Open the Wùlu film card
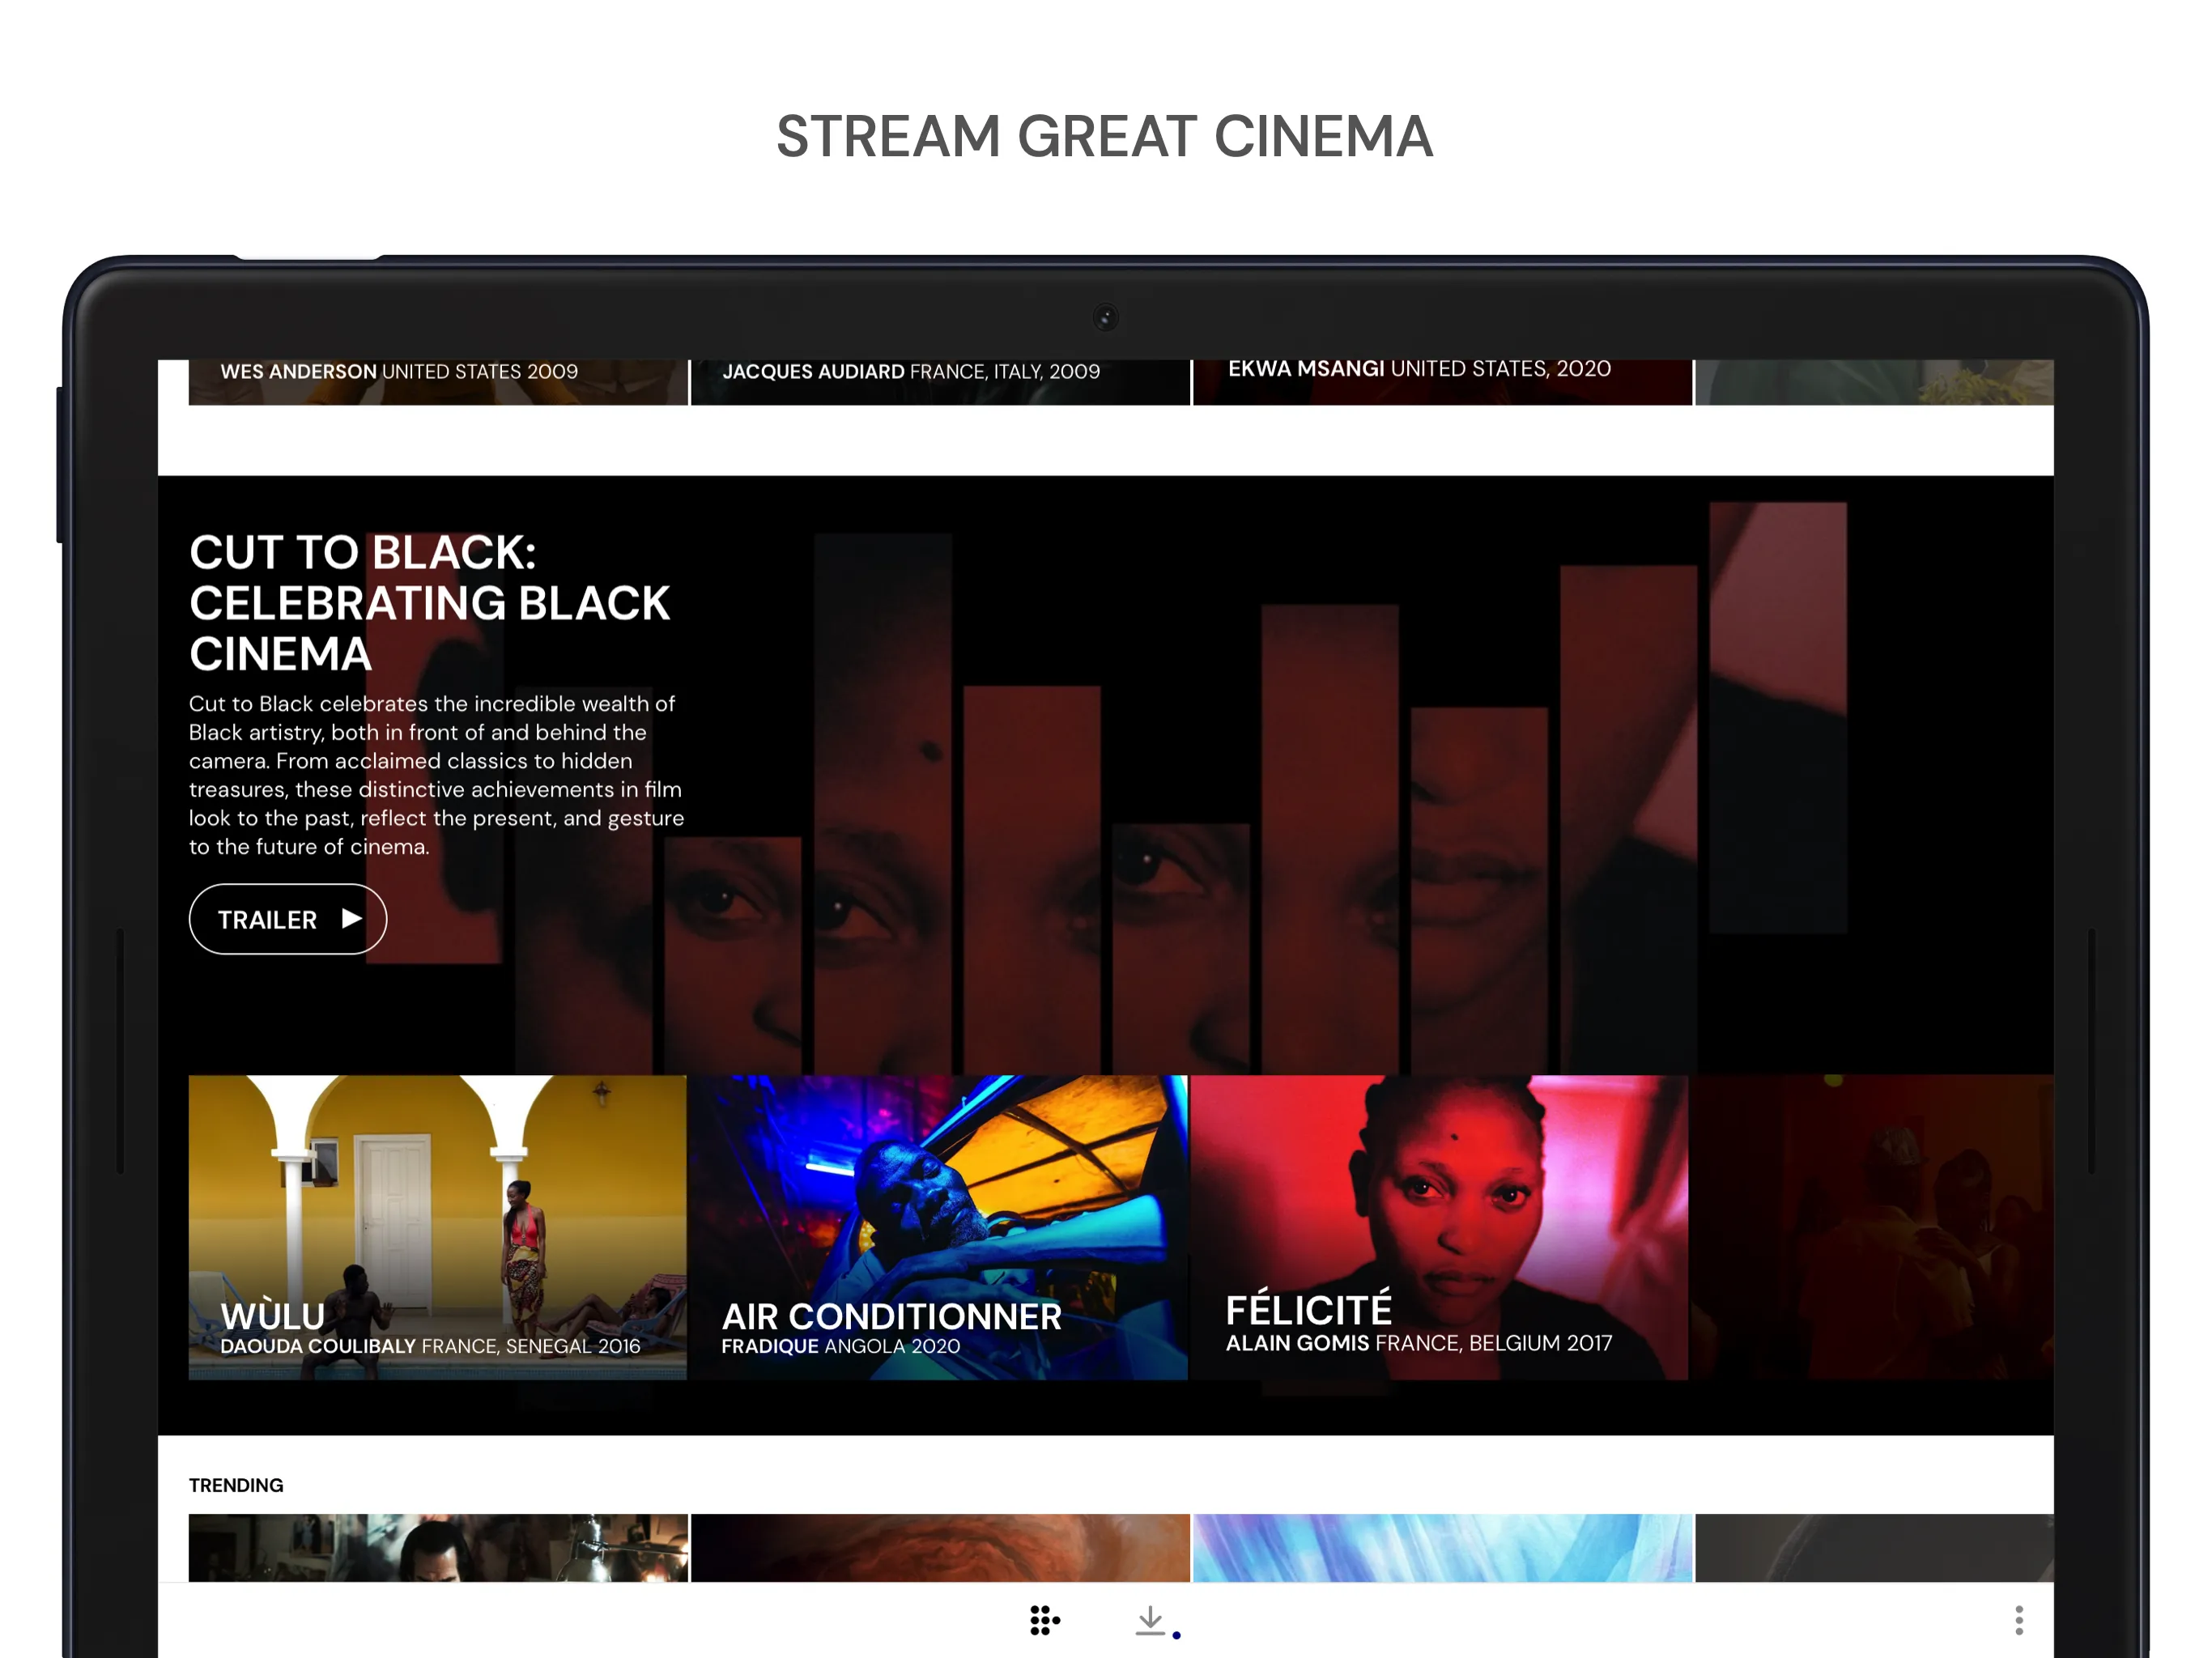Viewport: 2212px width, 1658px height. (x=438, y=1227)
